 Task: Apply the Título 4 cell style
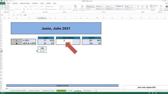click(119, 6)
